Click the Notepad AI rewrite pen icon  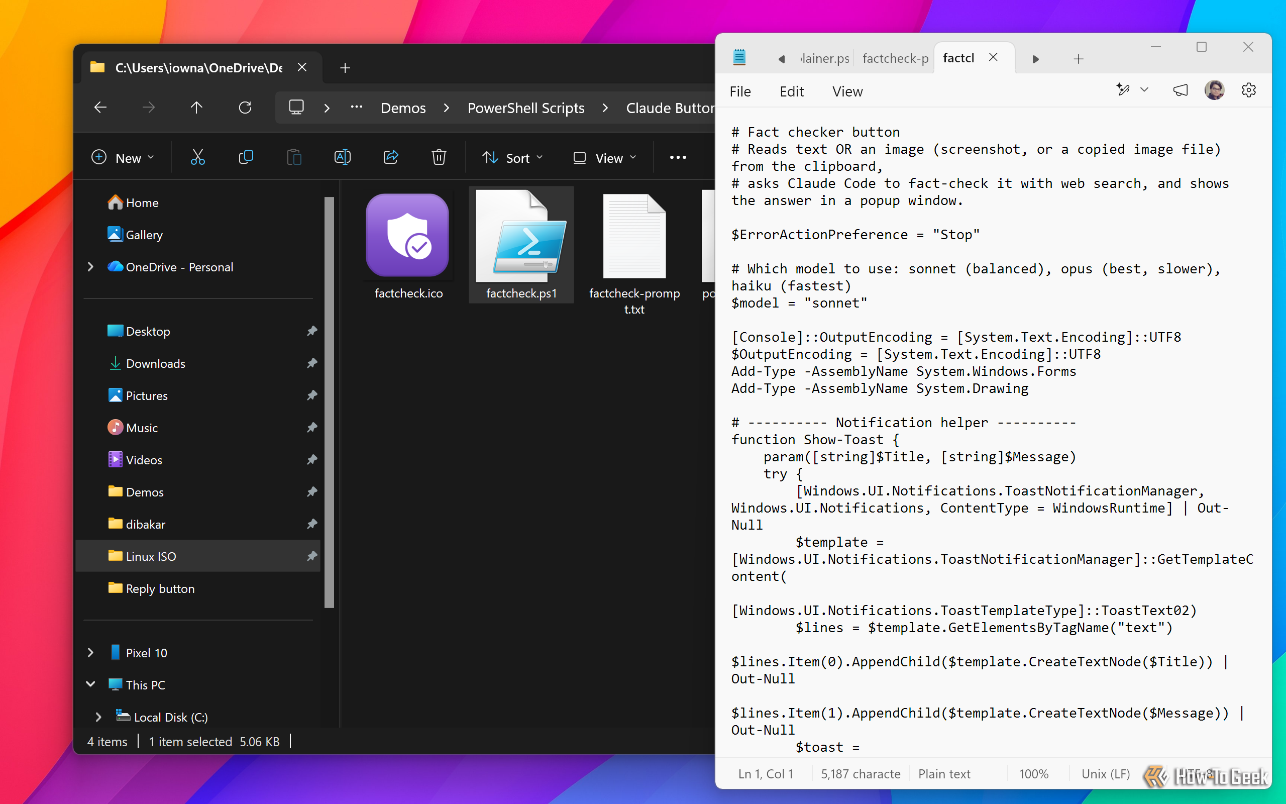click(x=1122, y=89)
